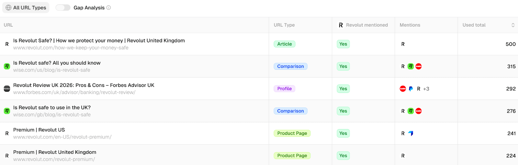518x165 pixels.
Task: Open the All URL Types filter
Action: pos(26,7)
